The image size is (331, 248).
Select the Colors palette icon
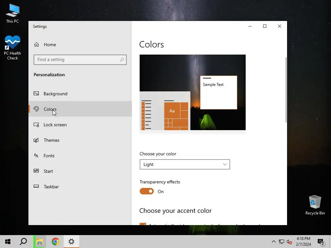(36, 109)
